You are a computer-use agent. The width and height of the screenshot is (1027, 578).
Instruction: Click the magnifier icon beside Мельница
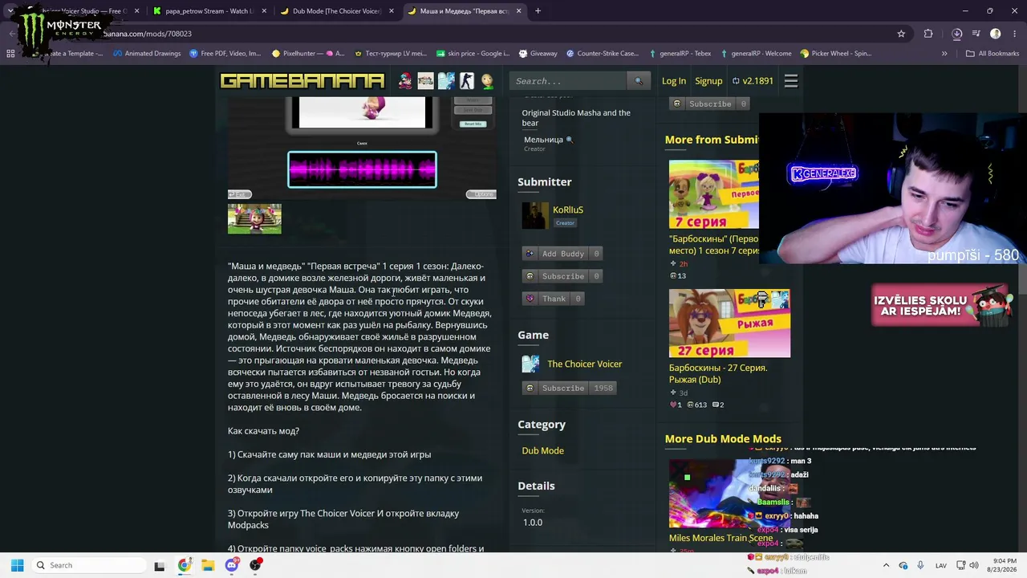570,140
